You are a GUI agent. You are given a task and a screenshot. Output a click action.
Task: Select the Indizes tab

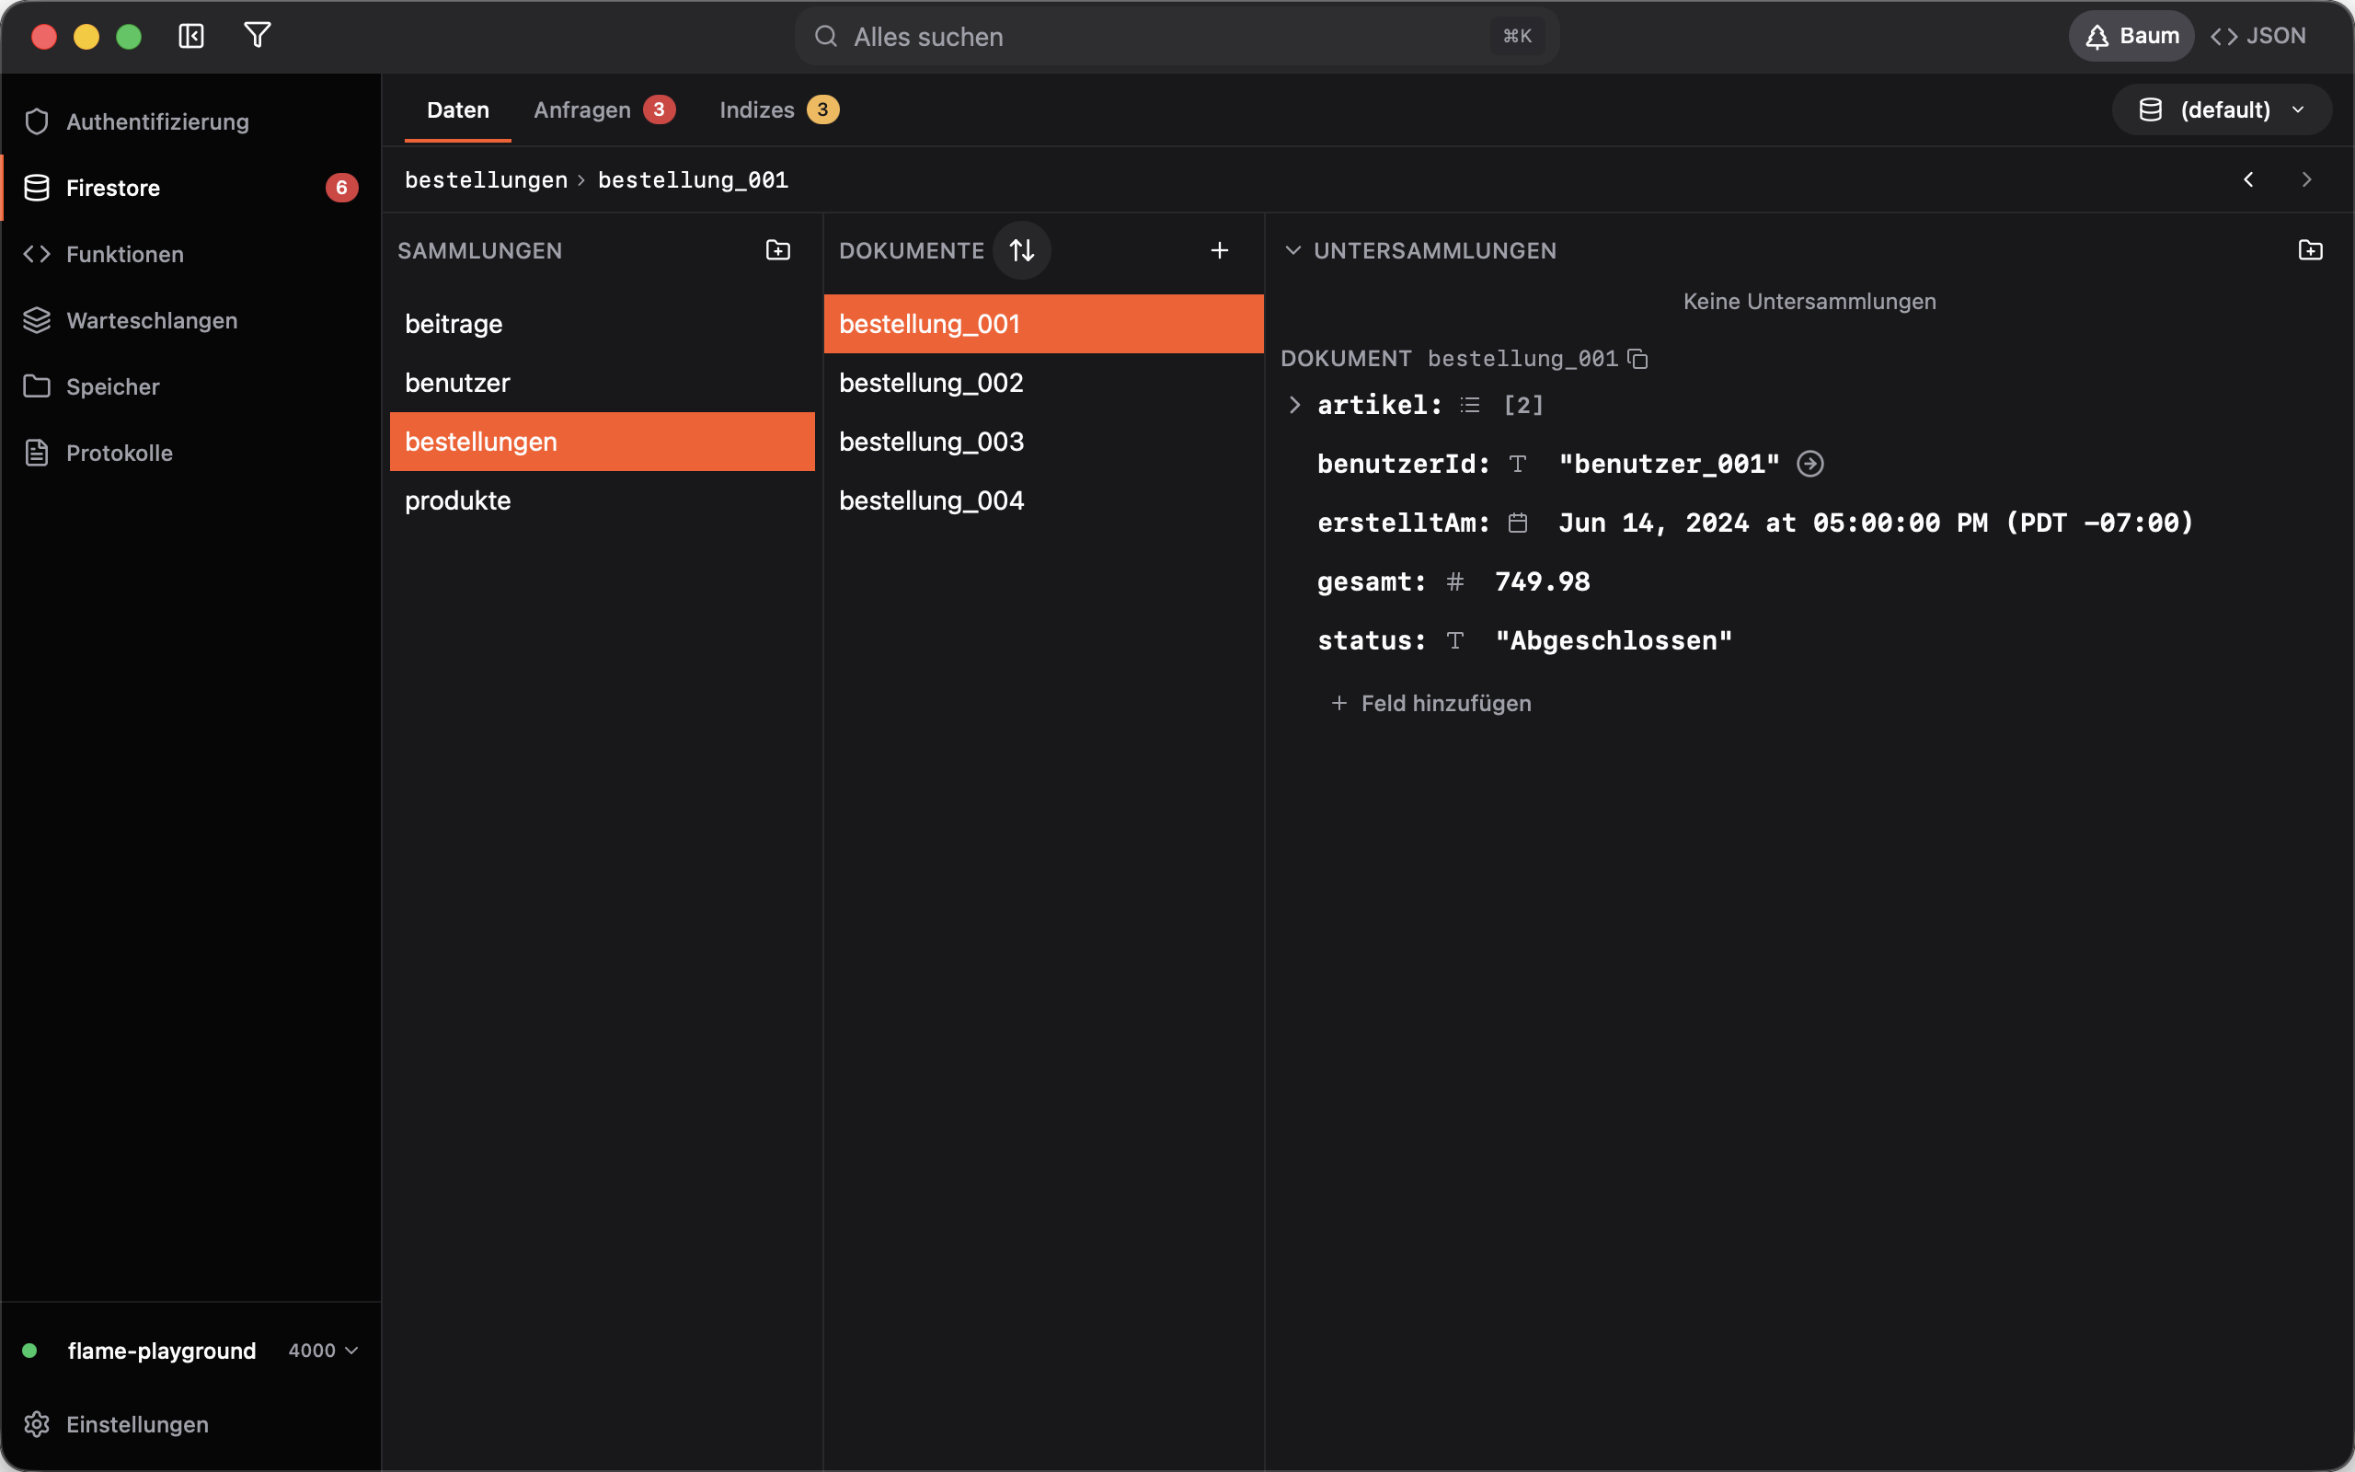pyautogui.click(x=778, y=110)
